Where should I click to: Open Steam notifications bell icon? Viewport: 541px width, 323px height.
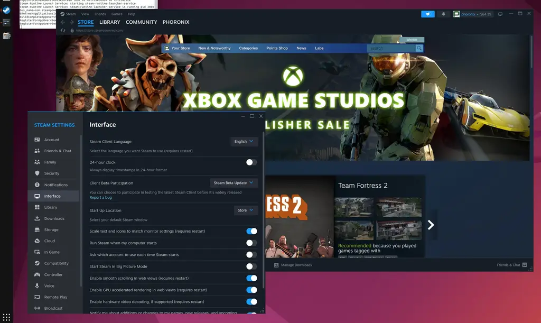[443, 14]
